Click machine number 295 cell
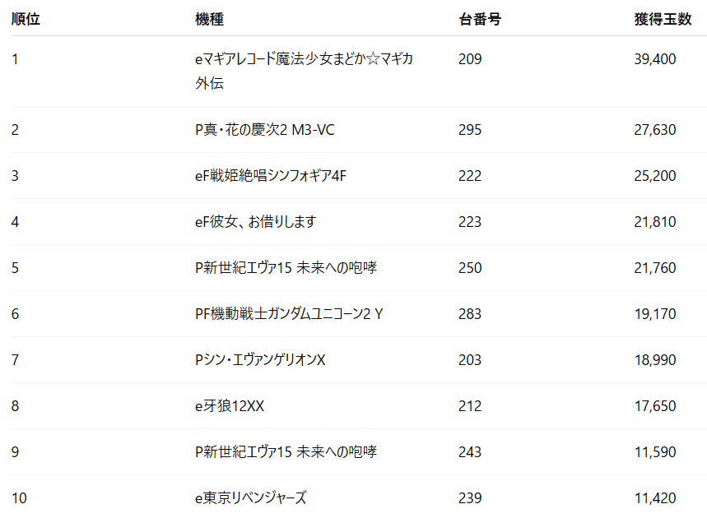 (470, 130)
